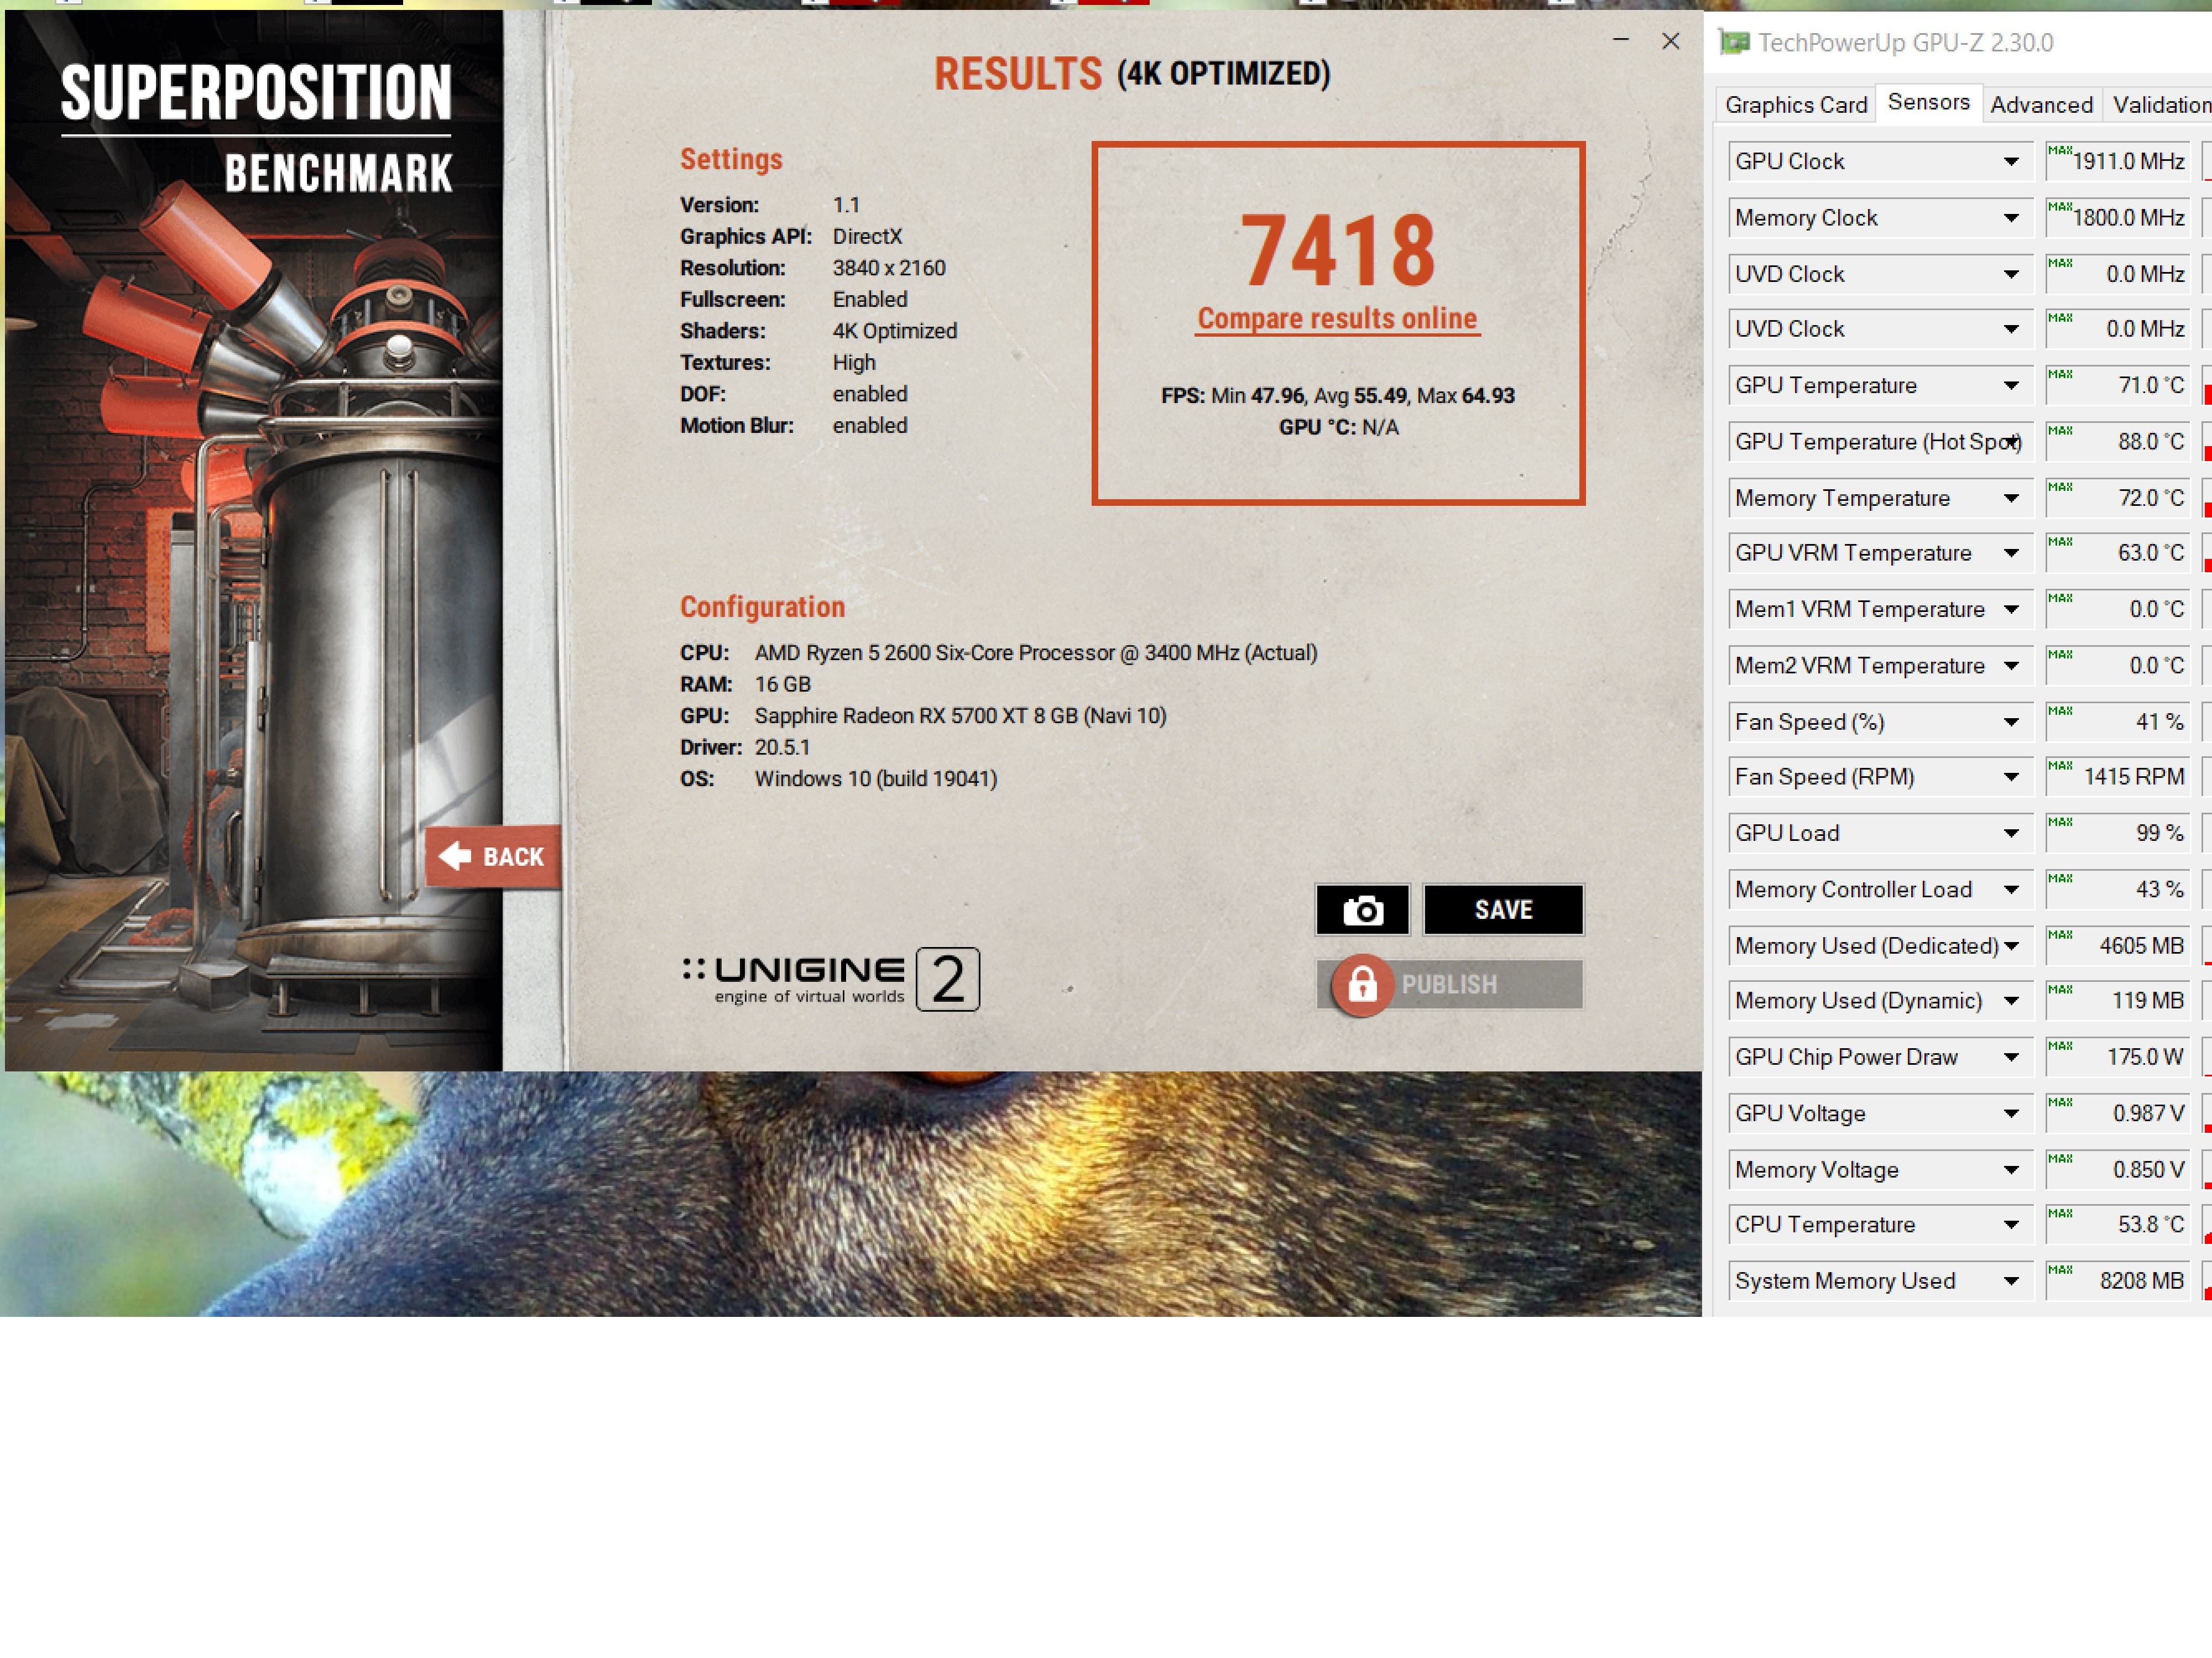The image size is (2212, 1658).
Task: Click the camera screenshot button
Action: (x=1362, y=909)
